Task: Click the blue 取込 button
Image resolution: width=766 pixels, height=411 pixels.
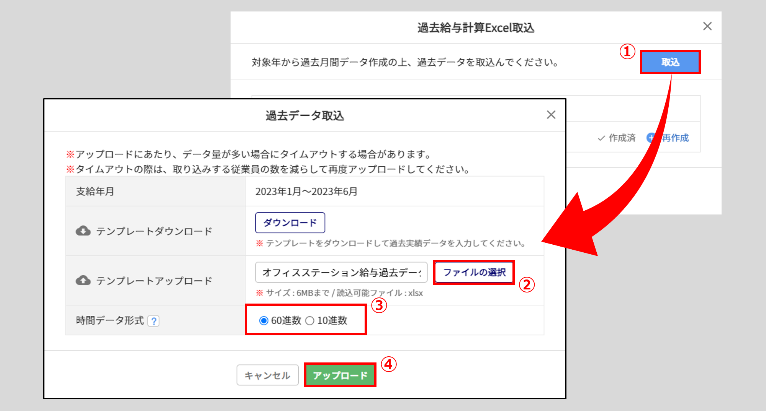Action: (x=670, y=62)
